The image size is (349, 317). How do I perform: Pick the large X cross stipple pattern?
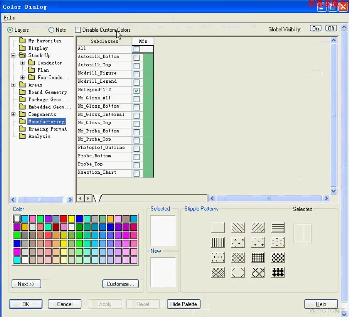[258, 272]
